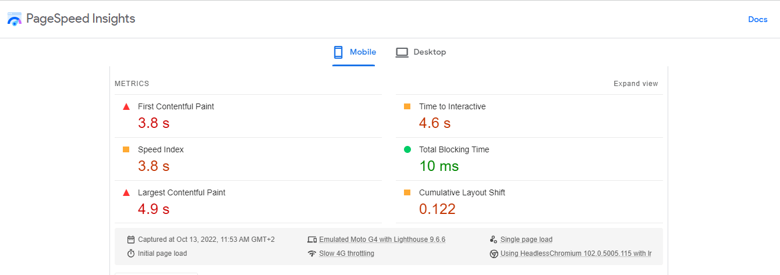
Task: Click the PageSpeed Insights title text
Action: [x=81, y=19]
